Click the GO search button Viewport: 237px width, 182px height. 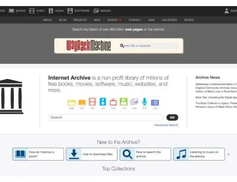coord(172,118)
